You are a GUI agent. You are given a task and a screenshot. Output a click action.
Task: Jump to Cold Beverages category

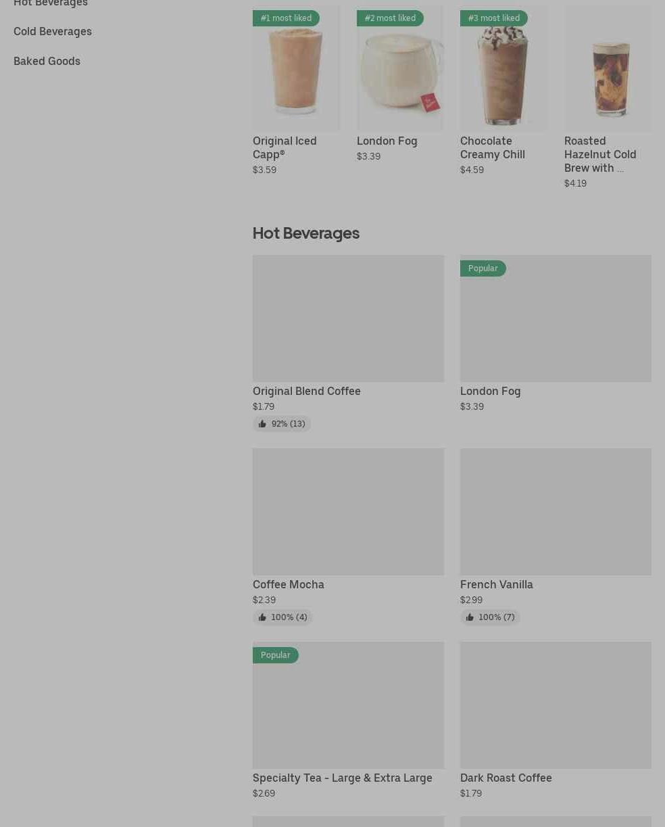(53, 31)
